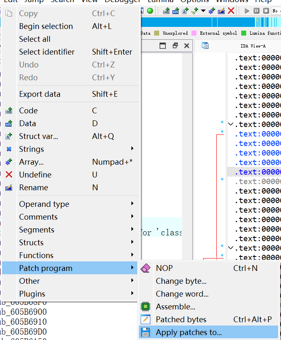Click the red X Undefine menu icon

9,174
